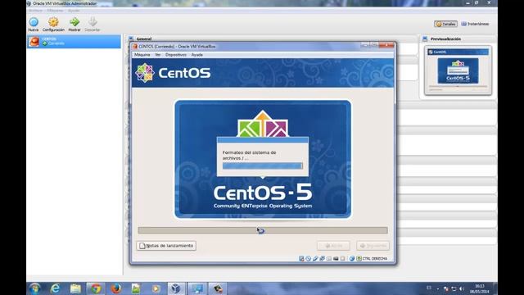The height and width of the screenshot is (295, 524).
Task: Open Windows Media Player from the taskbar
Action: pos(156,288)
